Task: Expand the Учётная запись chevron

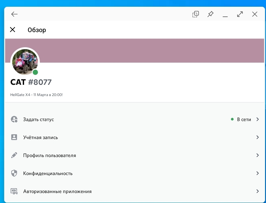Action: click(x=258, y=137)
